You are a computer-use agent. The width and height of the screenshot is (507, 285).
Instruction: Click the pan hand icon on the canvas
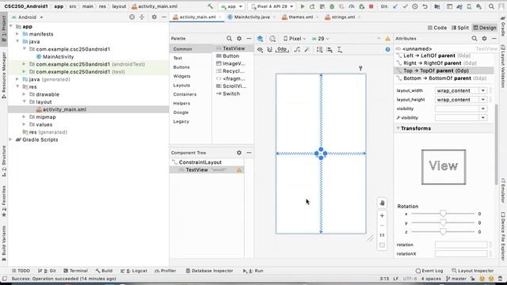pyautogui.click(x=382, y=203)
